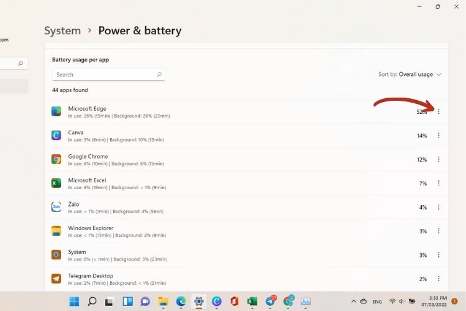This screenshot has width=466, height=311.
Task: Click the 'Battery usage per app' heading
Action: (x=81, y=60)
